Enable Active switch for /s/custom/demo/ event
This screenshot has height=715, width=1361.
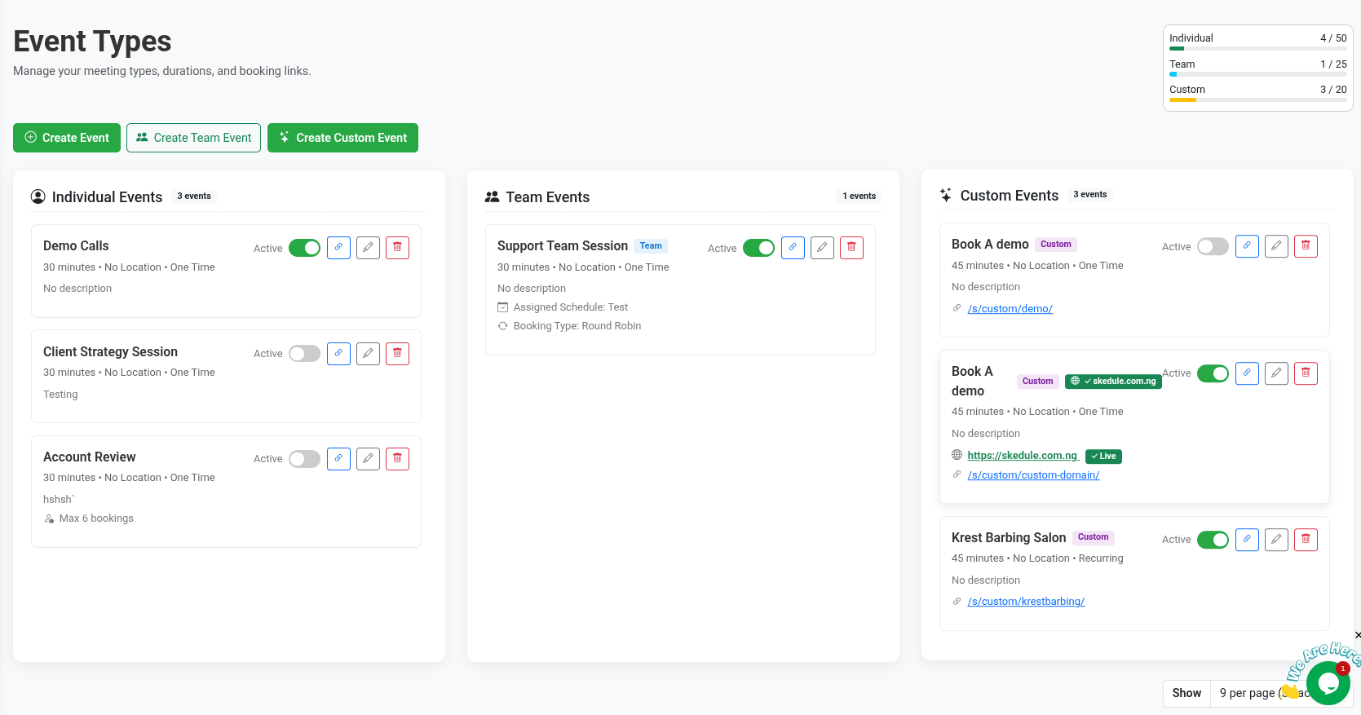(x=1213, y=246)
